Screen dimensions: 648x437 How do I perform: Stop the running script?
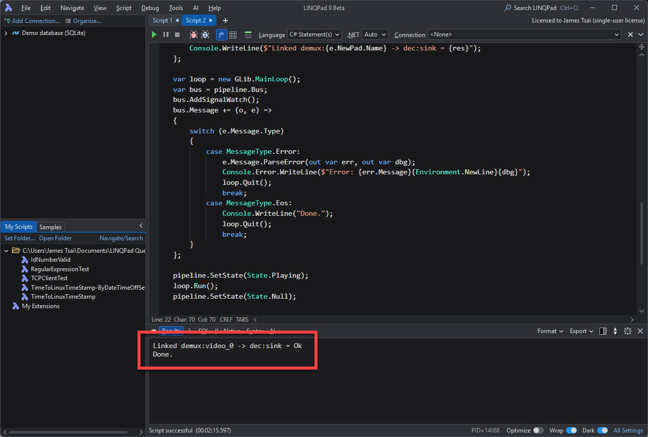tap(177, 34)
